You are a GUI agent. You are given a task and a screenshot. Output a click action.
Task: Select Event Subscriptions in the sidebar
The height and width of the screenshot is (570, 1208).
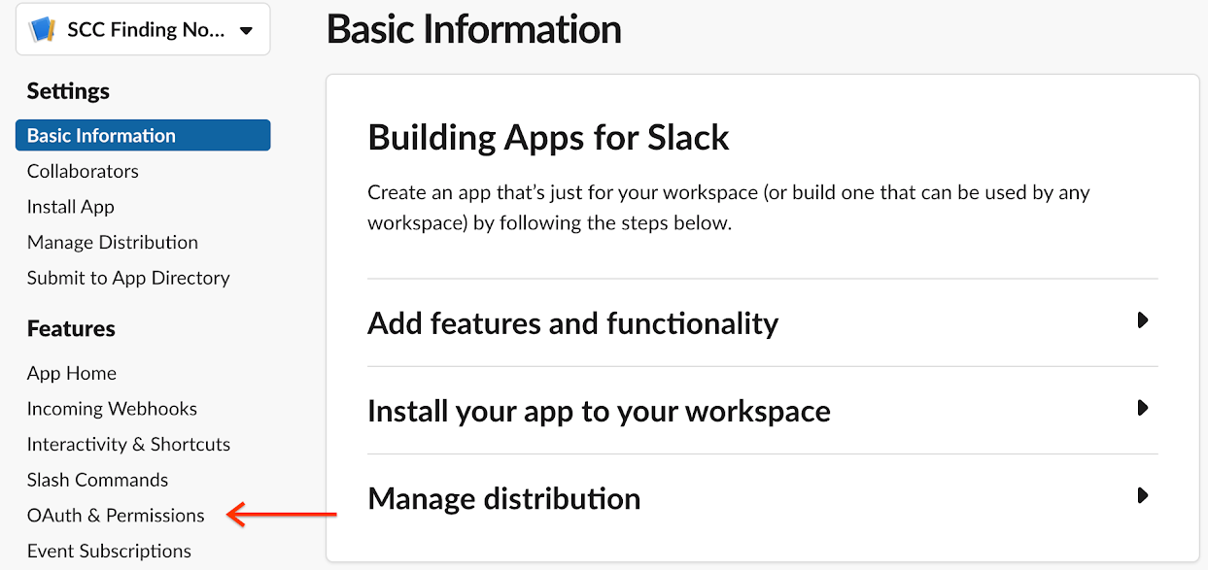tap(108, 551)
